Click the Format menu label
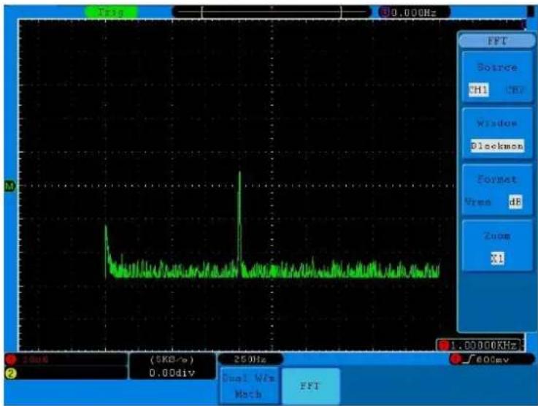 click(497, 179)
